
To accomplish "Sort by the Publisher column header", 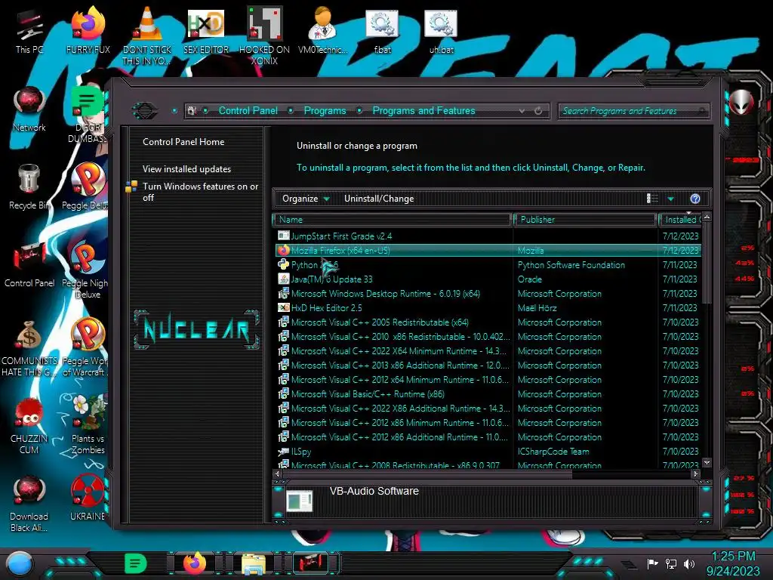I will coord(585,220).
